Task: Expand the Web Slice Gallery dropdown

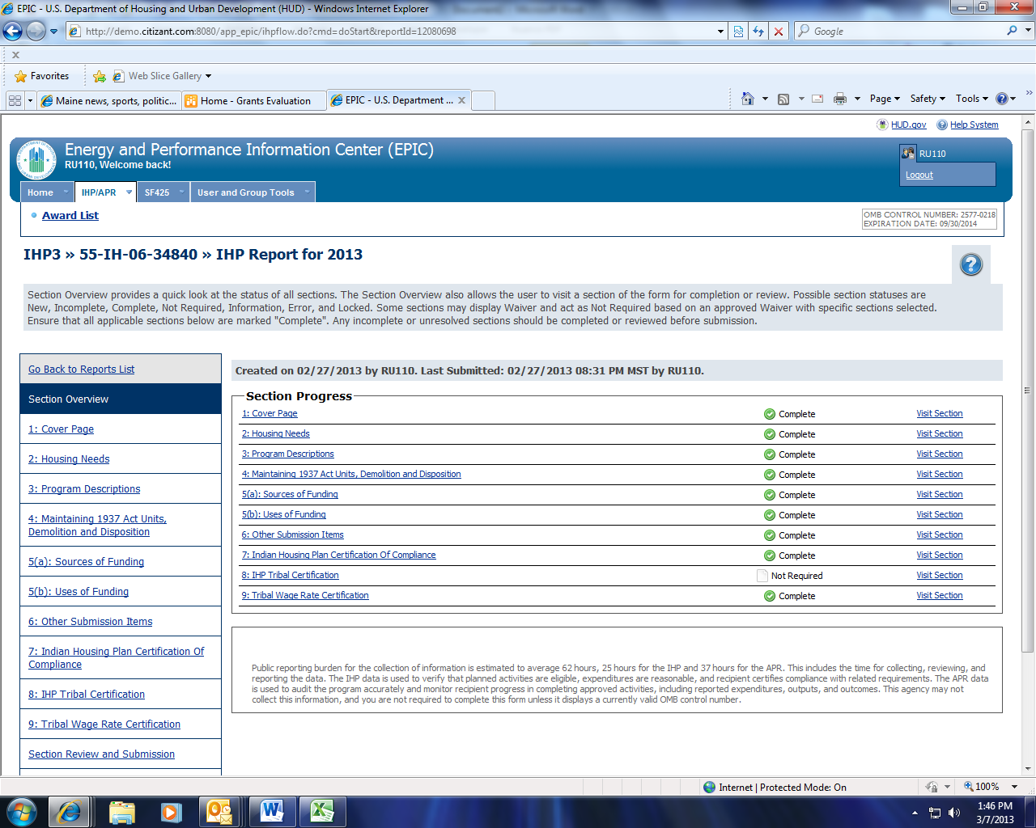Action: (x=208, y=76)
